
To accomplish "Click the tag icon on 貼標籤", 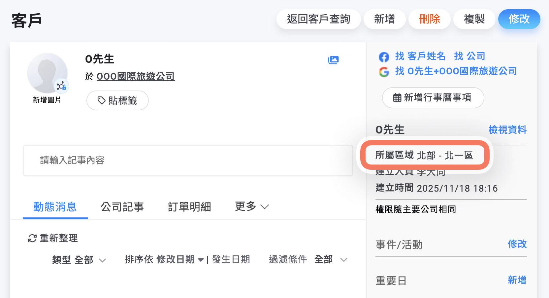I will (x=101, y=100).
